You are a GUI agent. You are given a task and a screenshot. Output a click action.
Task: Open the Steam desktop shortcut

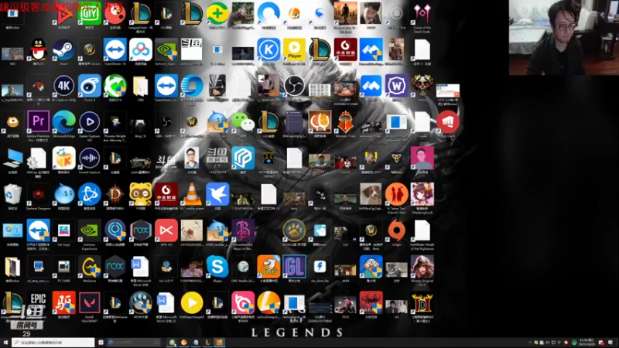coord(63,49)
